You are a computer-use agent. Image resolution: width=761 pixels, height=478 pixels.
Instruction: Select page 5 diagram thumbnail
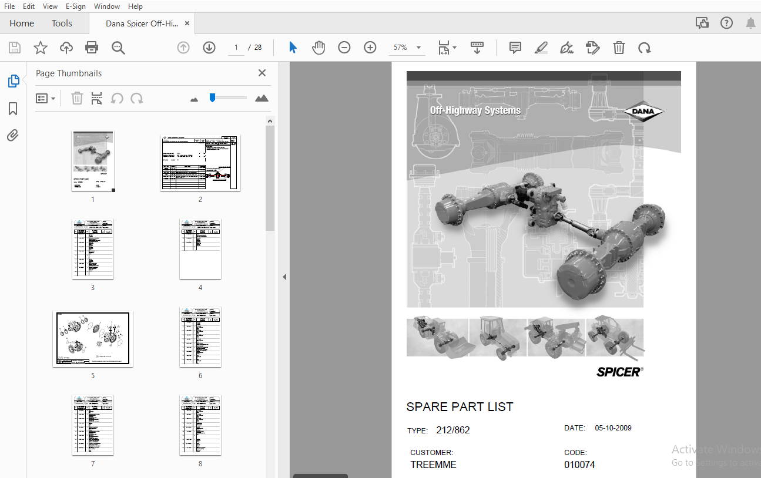click(93, 339)
